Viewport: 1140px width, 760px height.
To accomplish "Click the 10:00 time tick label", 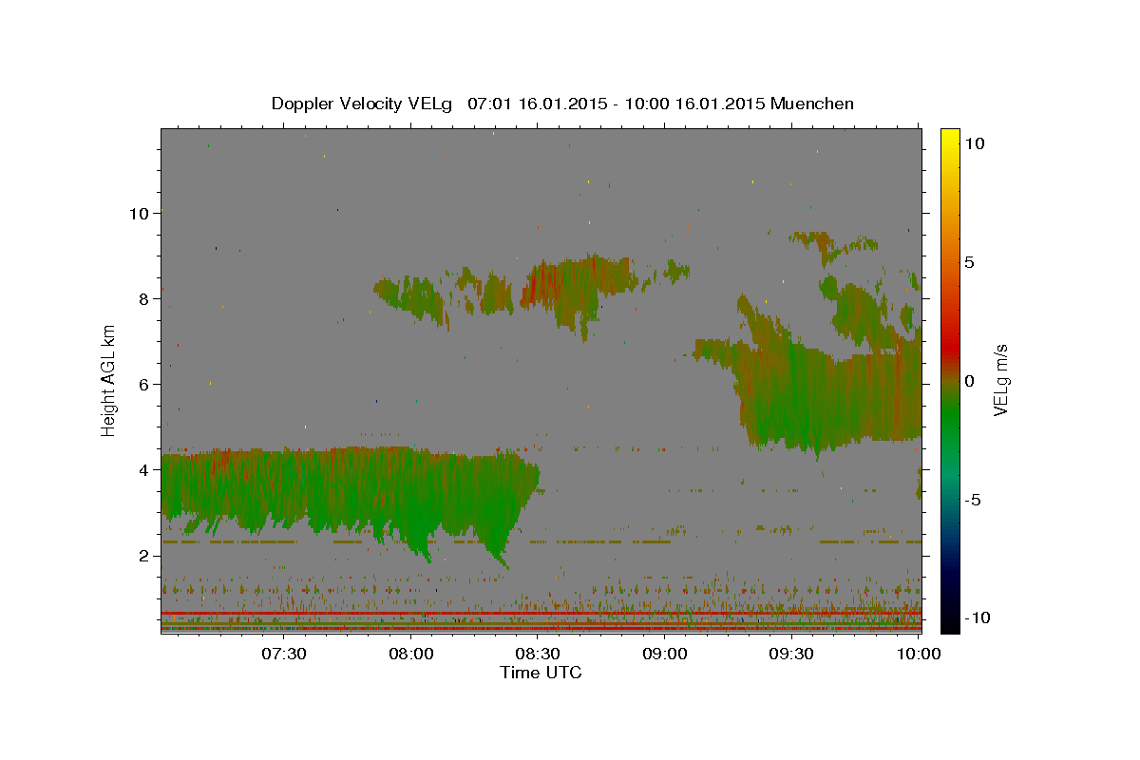I will [918, 654].
